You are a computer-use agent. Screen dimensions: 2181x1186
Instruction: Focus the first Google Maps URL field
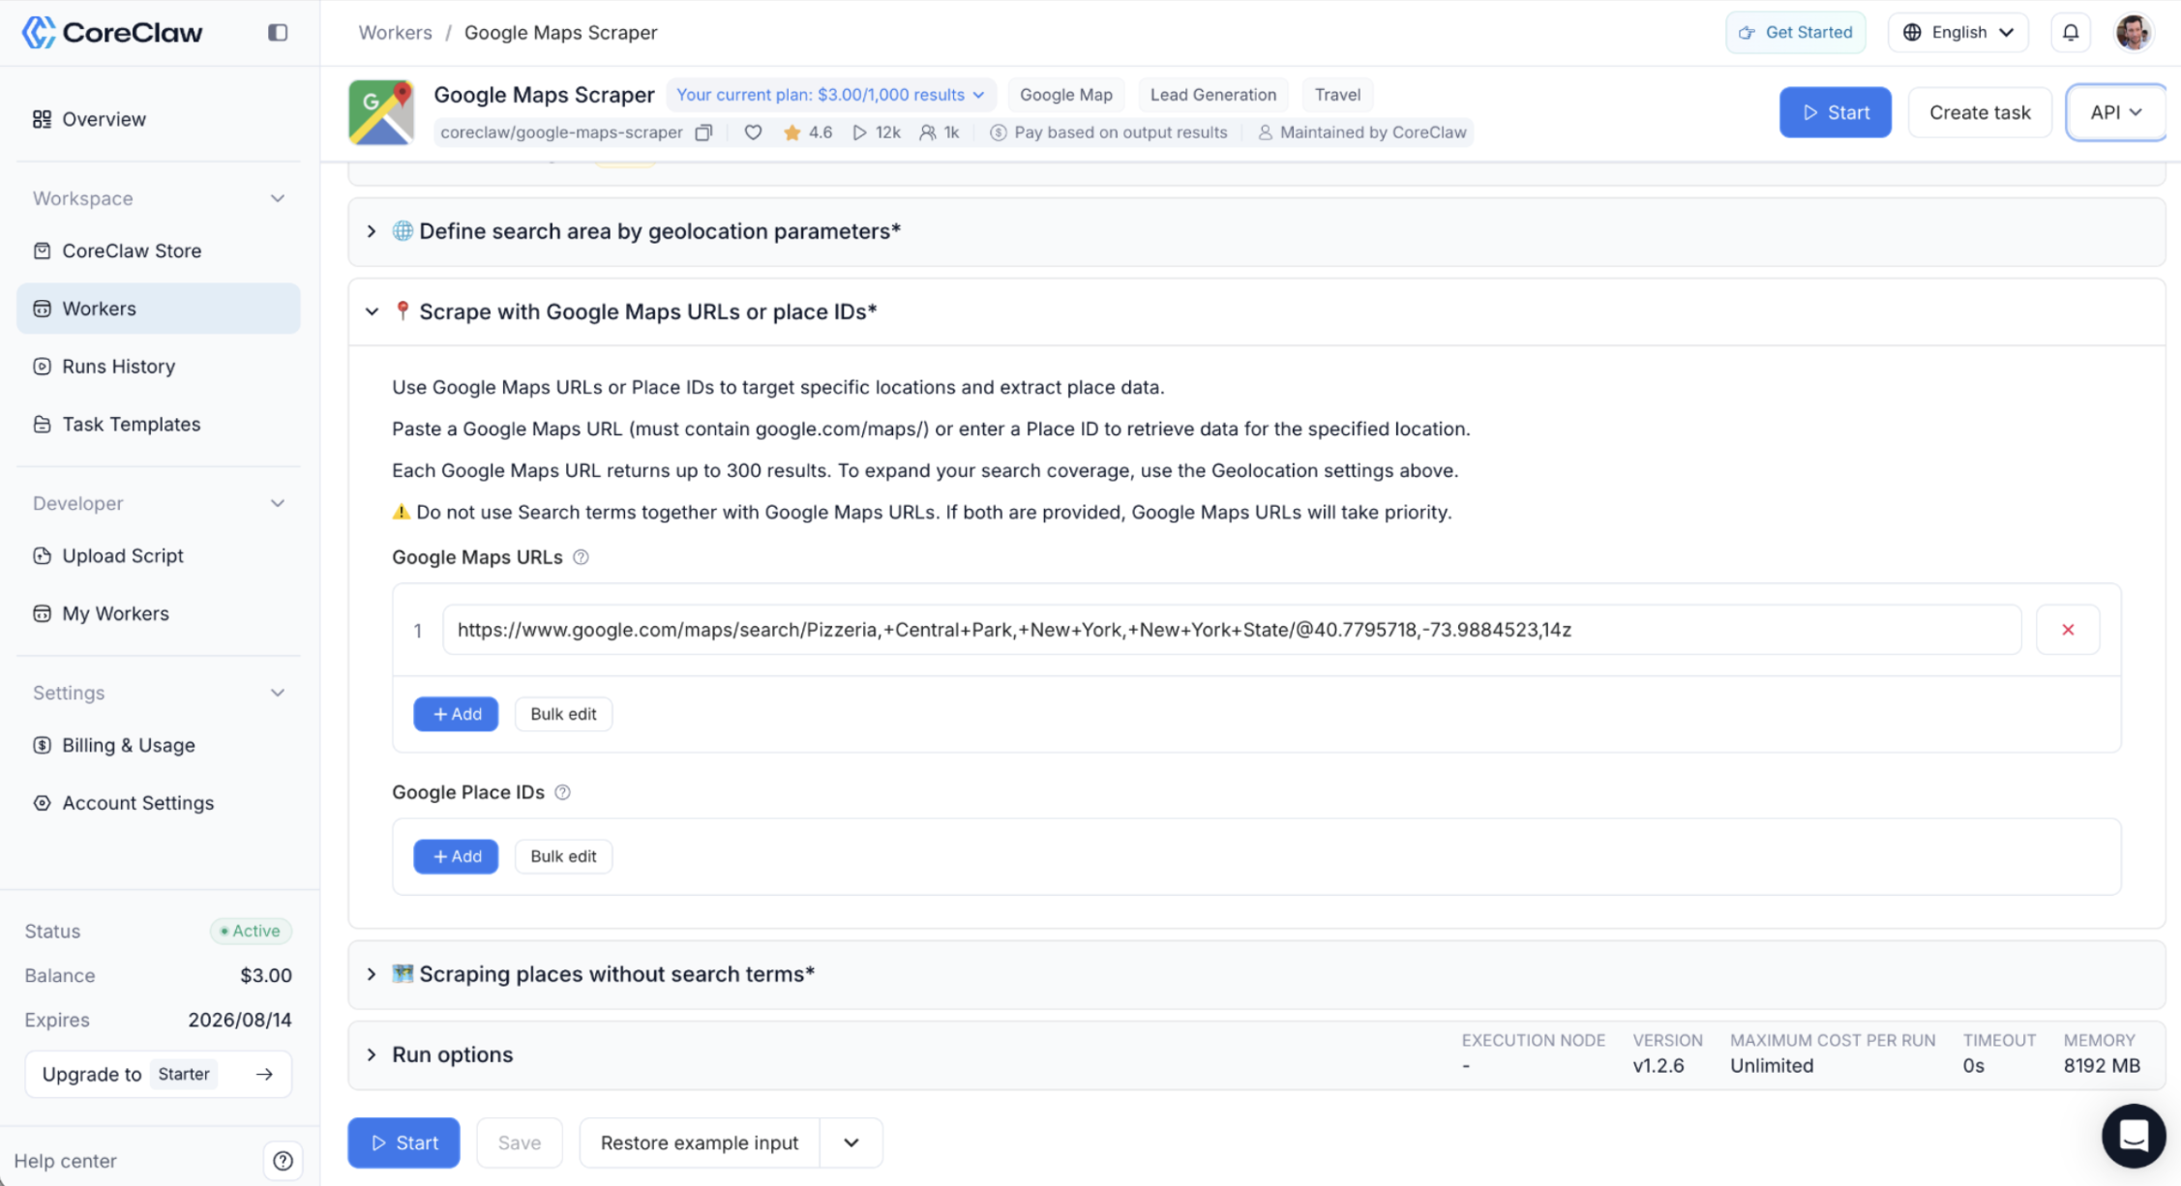[1232, 630]
